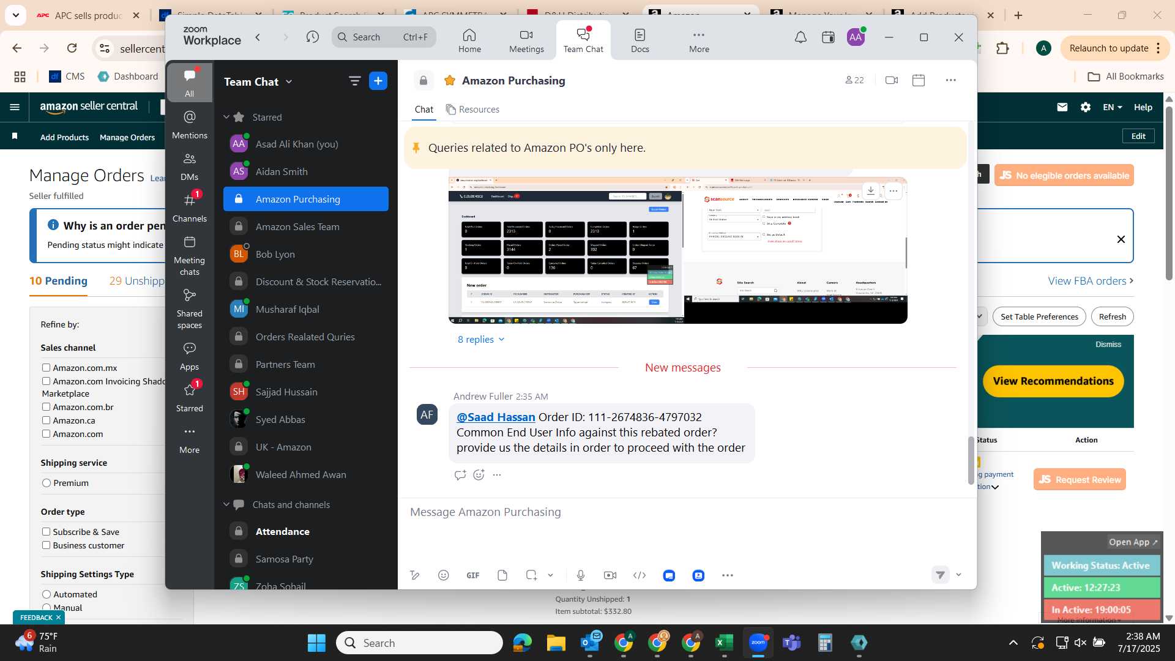Click Request Review button

coord(1080,480)
